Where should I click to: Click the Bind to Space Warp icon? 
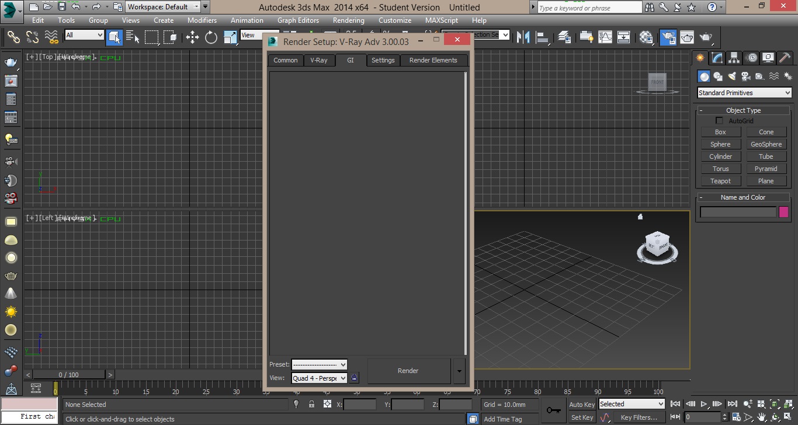tap(52, 37)
